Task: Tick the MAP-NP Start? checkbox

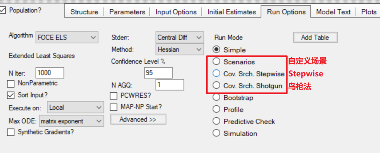Action: point(114,107)
